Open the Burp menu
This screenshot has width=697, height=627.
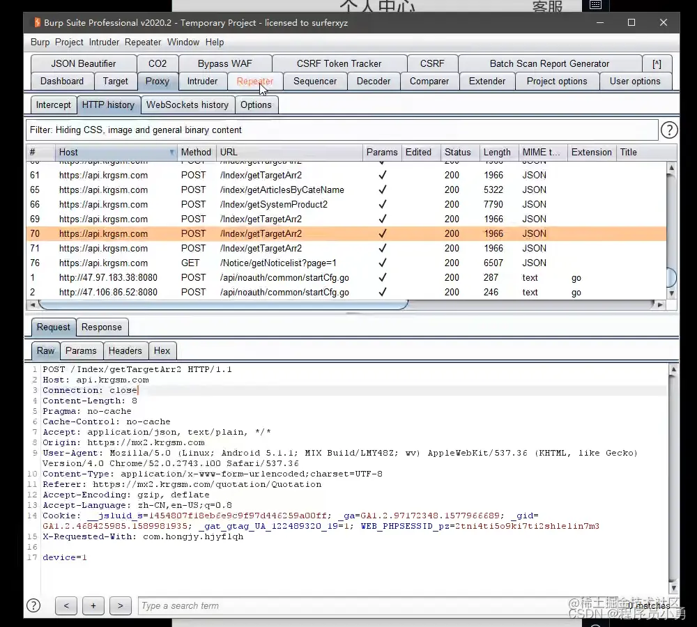click(x=40, y=42)
